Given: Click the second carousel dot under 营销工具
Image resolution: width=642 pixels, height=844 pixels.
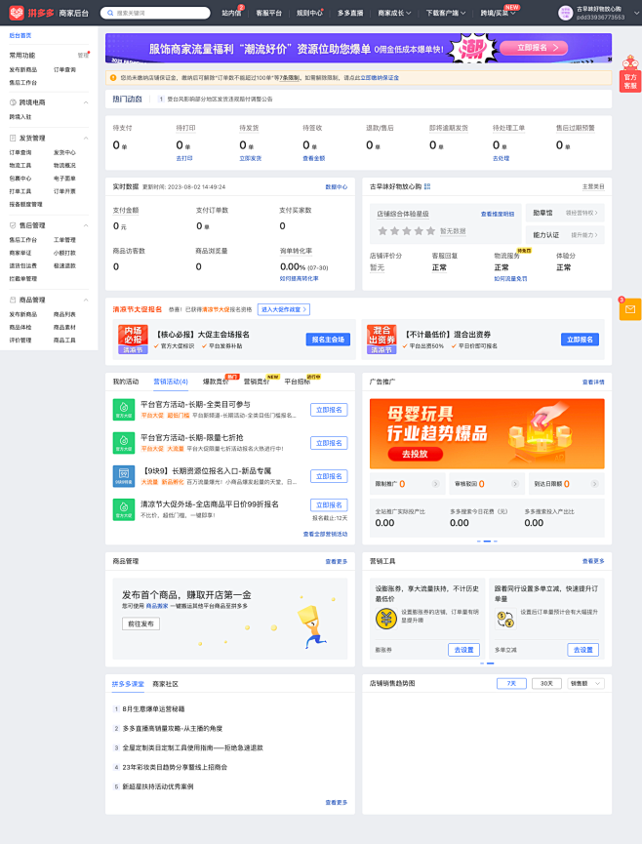Looking at the screenshot, I should (491, 663).
